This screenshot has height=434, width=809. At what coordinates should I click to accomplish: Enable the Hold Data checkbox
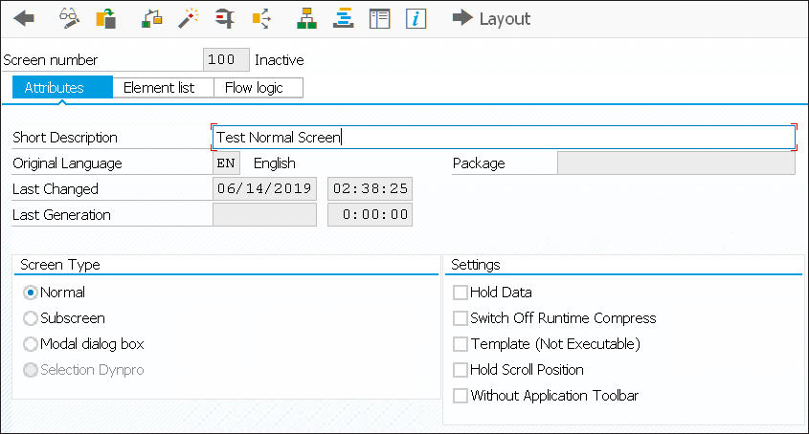pyautogui.click(x=461, y=293)
